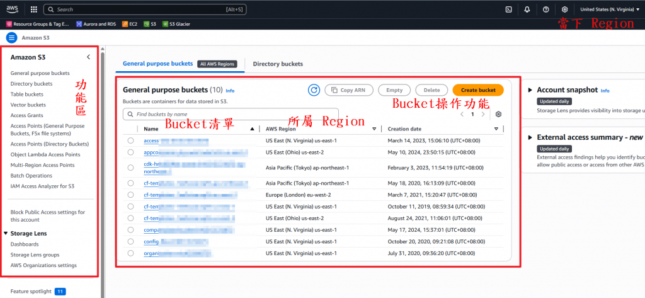Open Object Lambda Access Points
Image resolution: width=645 pixels, height=298 pixels.
tap(45, 154)
